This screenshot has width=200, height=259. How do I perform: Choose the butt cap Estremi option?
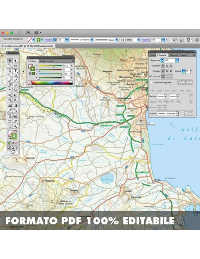pyautogui.click(x=163, y=66)
